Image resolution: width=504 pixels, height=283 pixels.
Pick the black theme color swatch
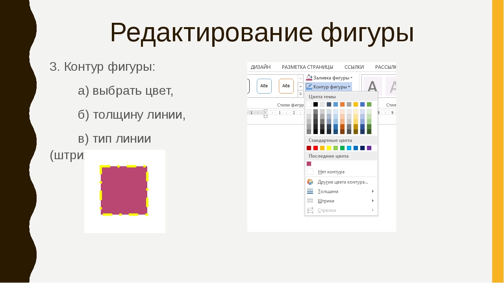click(x=316, y=104)
